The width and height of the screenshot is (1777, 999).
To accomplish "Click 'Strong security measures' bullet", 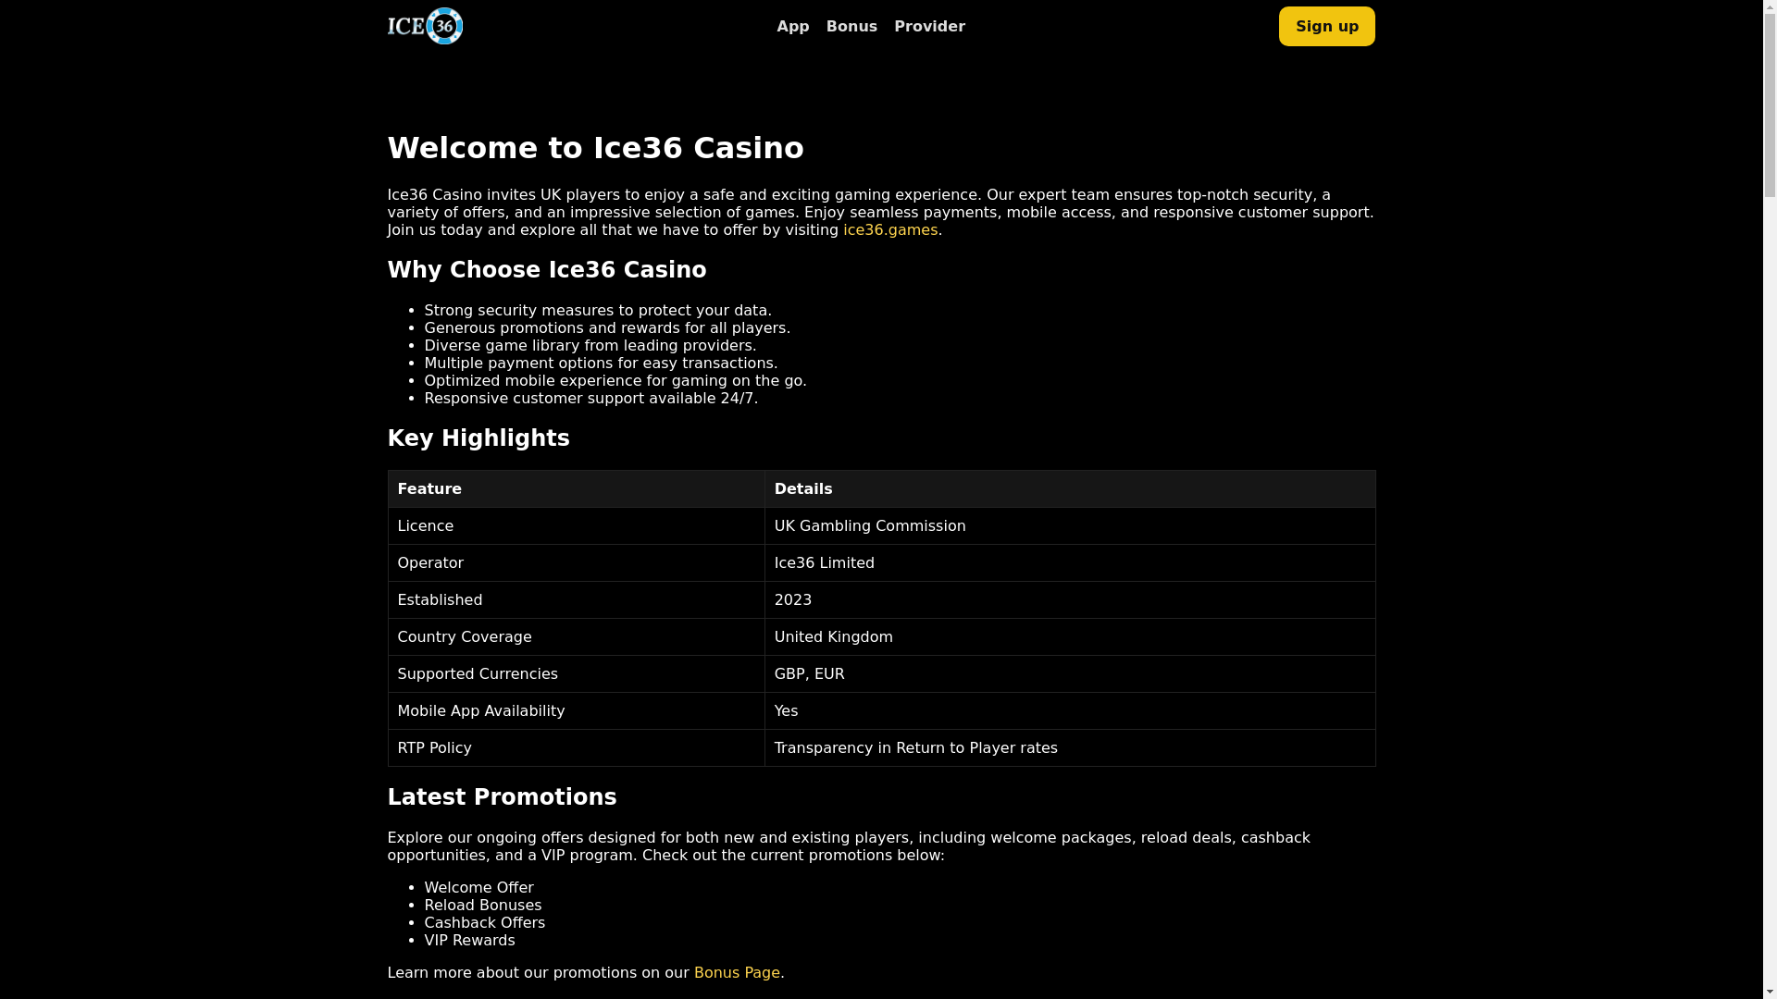I will 598,311.
